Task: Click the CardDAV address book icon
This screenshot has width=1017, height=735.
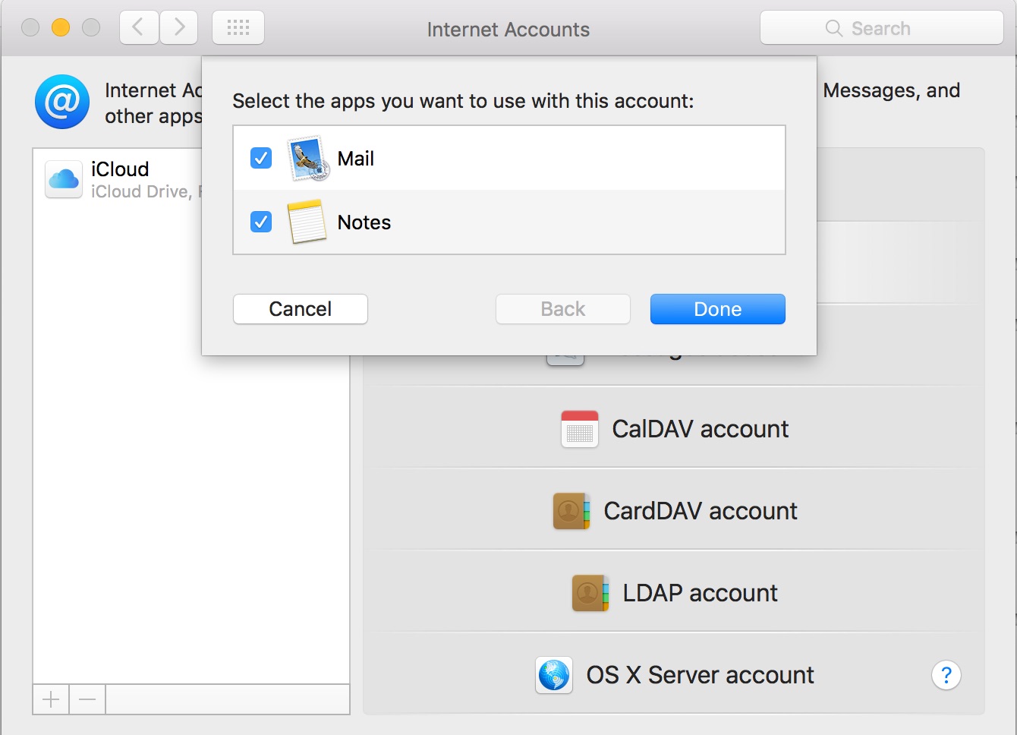Action: [x=571, y=511]
